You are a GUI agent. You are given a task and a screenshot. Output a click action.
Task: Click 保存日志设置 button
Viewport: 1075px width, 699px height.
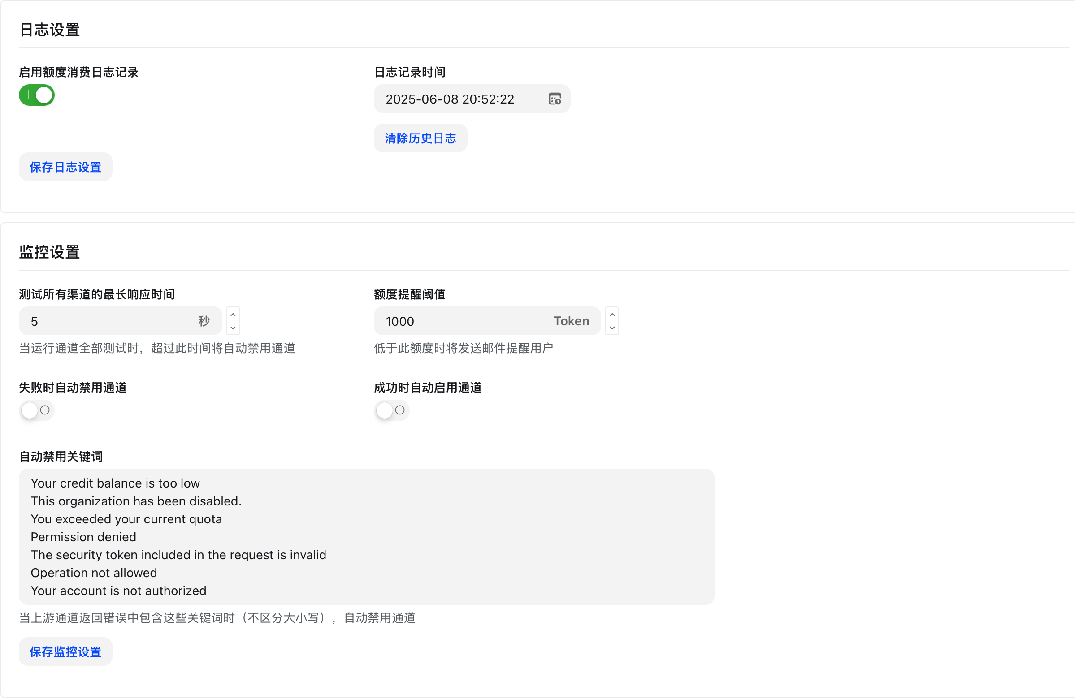pos(65,167)
